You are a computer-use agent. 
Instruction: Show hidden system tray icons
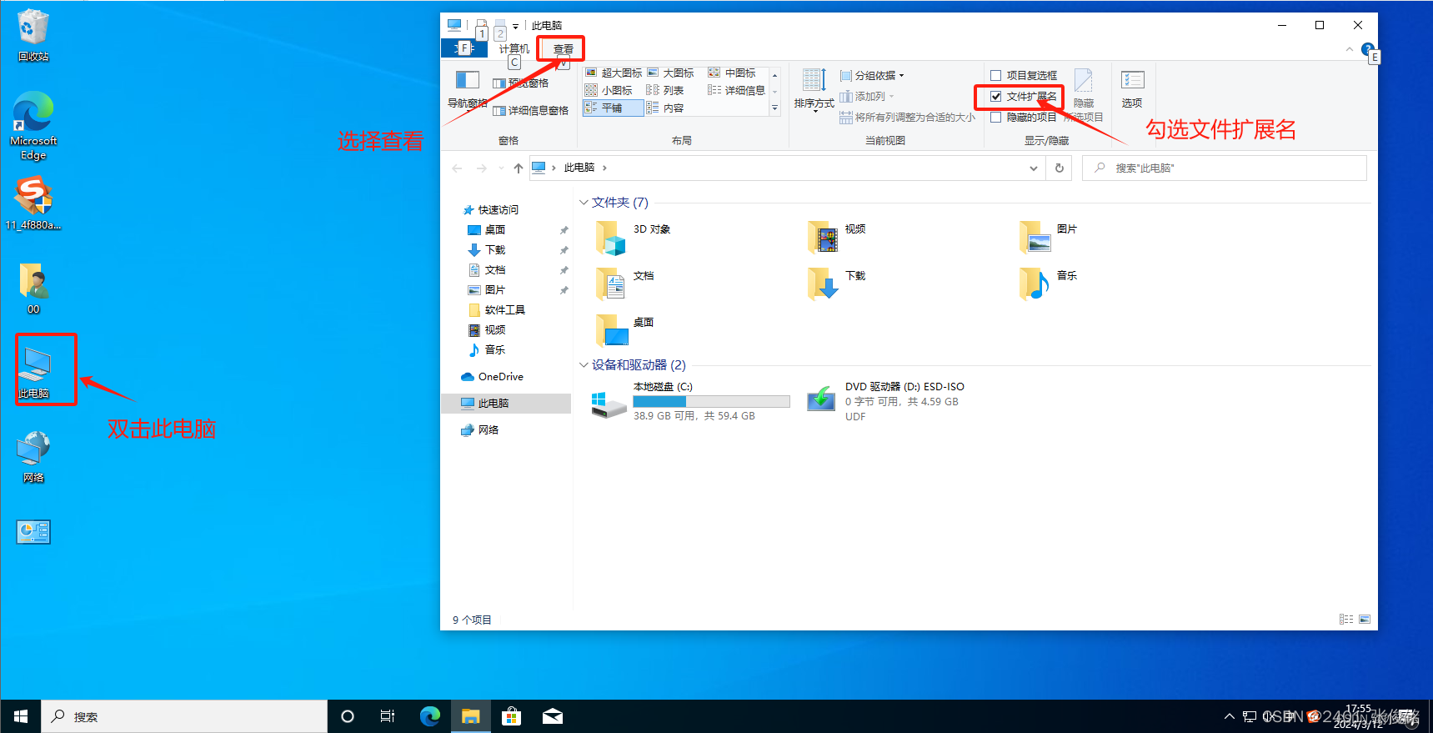(x=1229, y=716)
